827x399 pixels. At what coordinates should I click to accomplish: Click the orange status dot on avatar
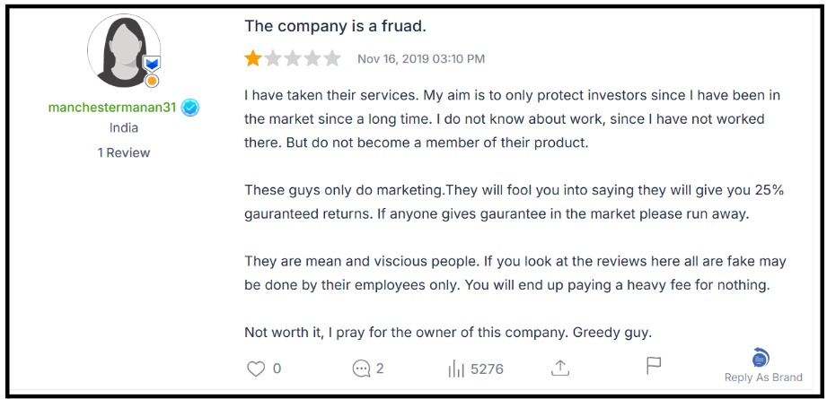(x=152, y=81)
